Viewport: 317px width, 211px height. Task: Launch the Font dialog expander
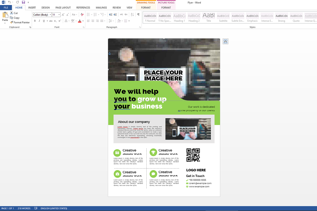coord(83,27)
